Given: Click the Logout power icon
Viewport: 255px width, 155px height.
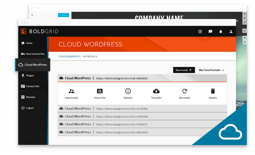Looking at the screenshot, I should [23, 108].
